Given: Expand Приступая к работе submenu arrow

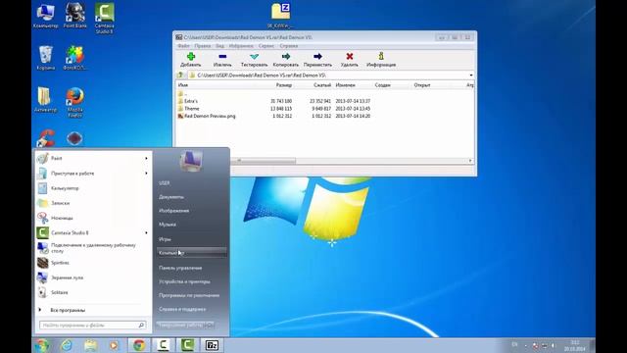Looking at the screenshot, I should [146, 174].
